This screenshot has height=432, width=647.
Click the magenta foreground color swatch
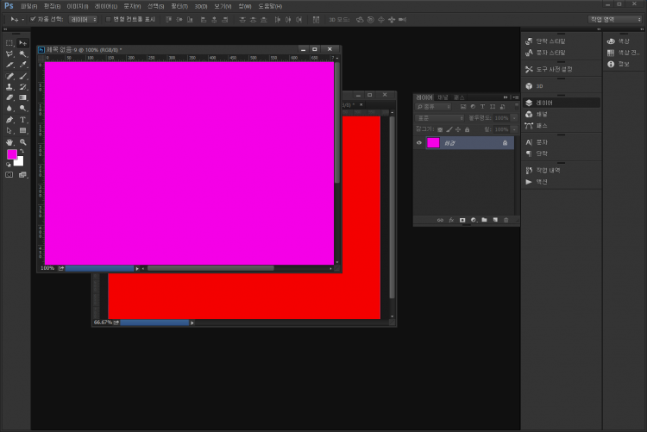pyautogui.click(x=13, y=154)
